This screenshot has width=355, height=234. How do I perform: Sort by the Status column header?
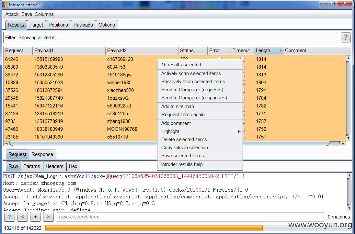(193, 50)
